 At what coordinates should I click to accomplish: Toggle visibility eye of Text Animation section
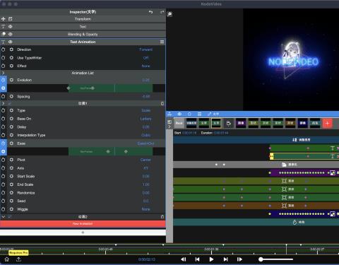point(11,42)
